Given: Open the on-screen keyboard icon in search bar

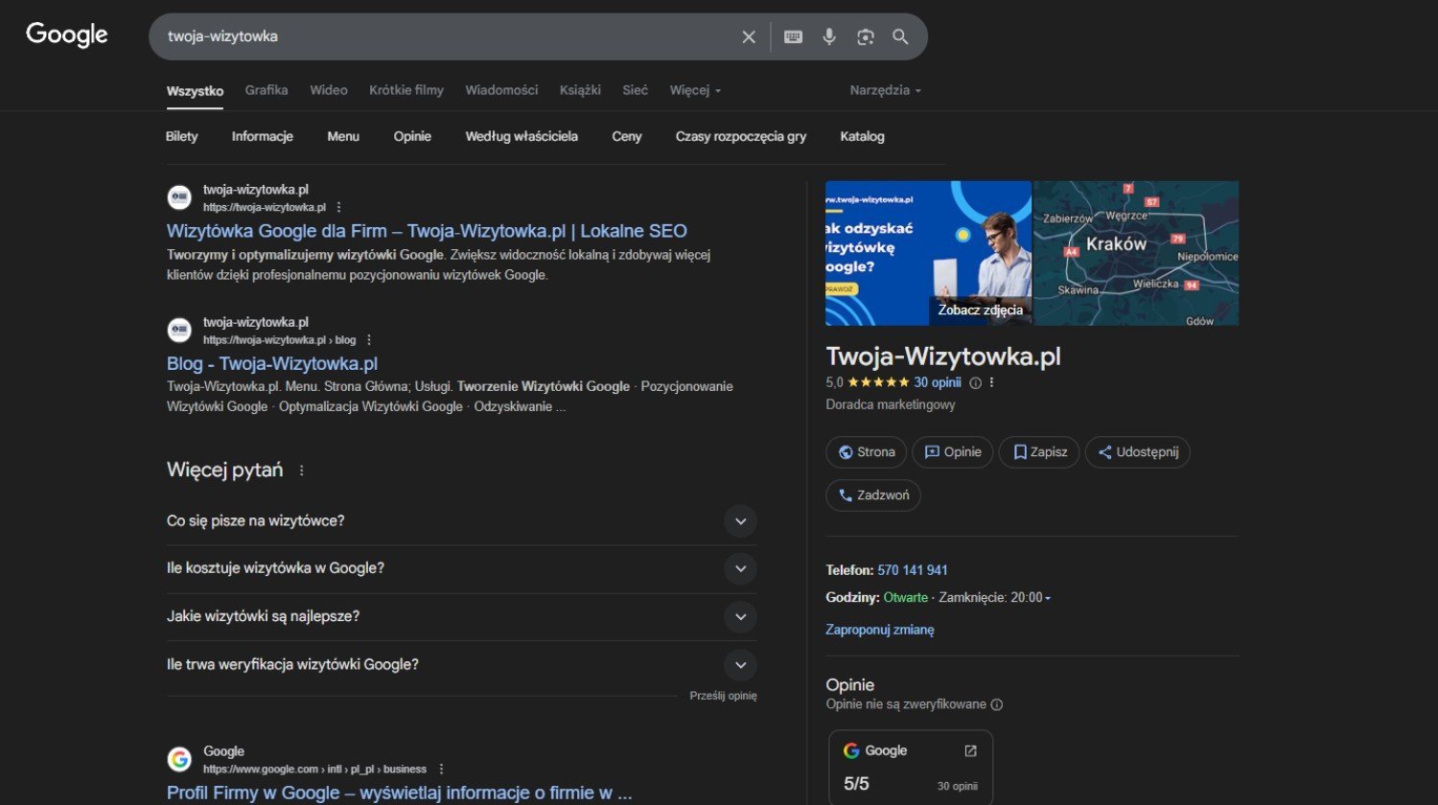Looking at the screenshot, I should click(793, 36).
